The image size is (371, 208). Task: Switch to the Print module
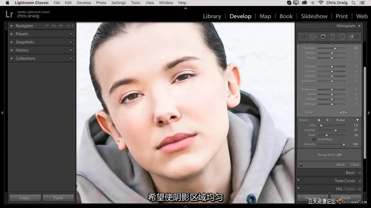pos(342,16)
